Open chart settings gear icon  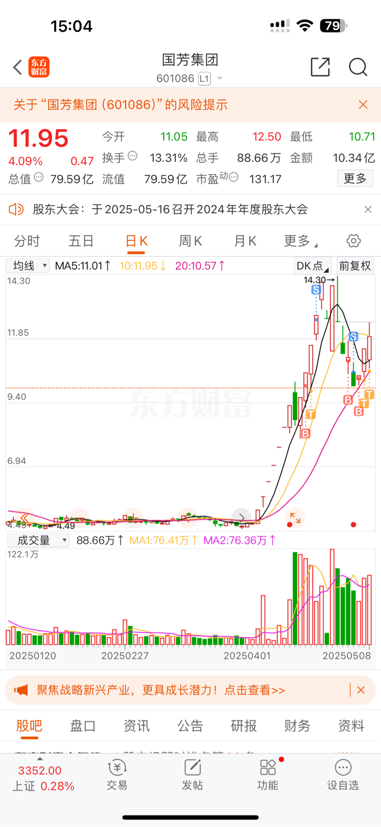tap(353, 241)
